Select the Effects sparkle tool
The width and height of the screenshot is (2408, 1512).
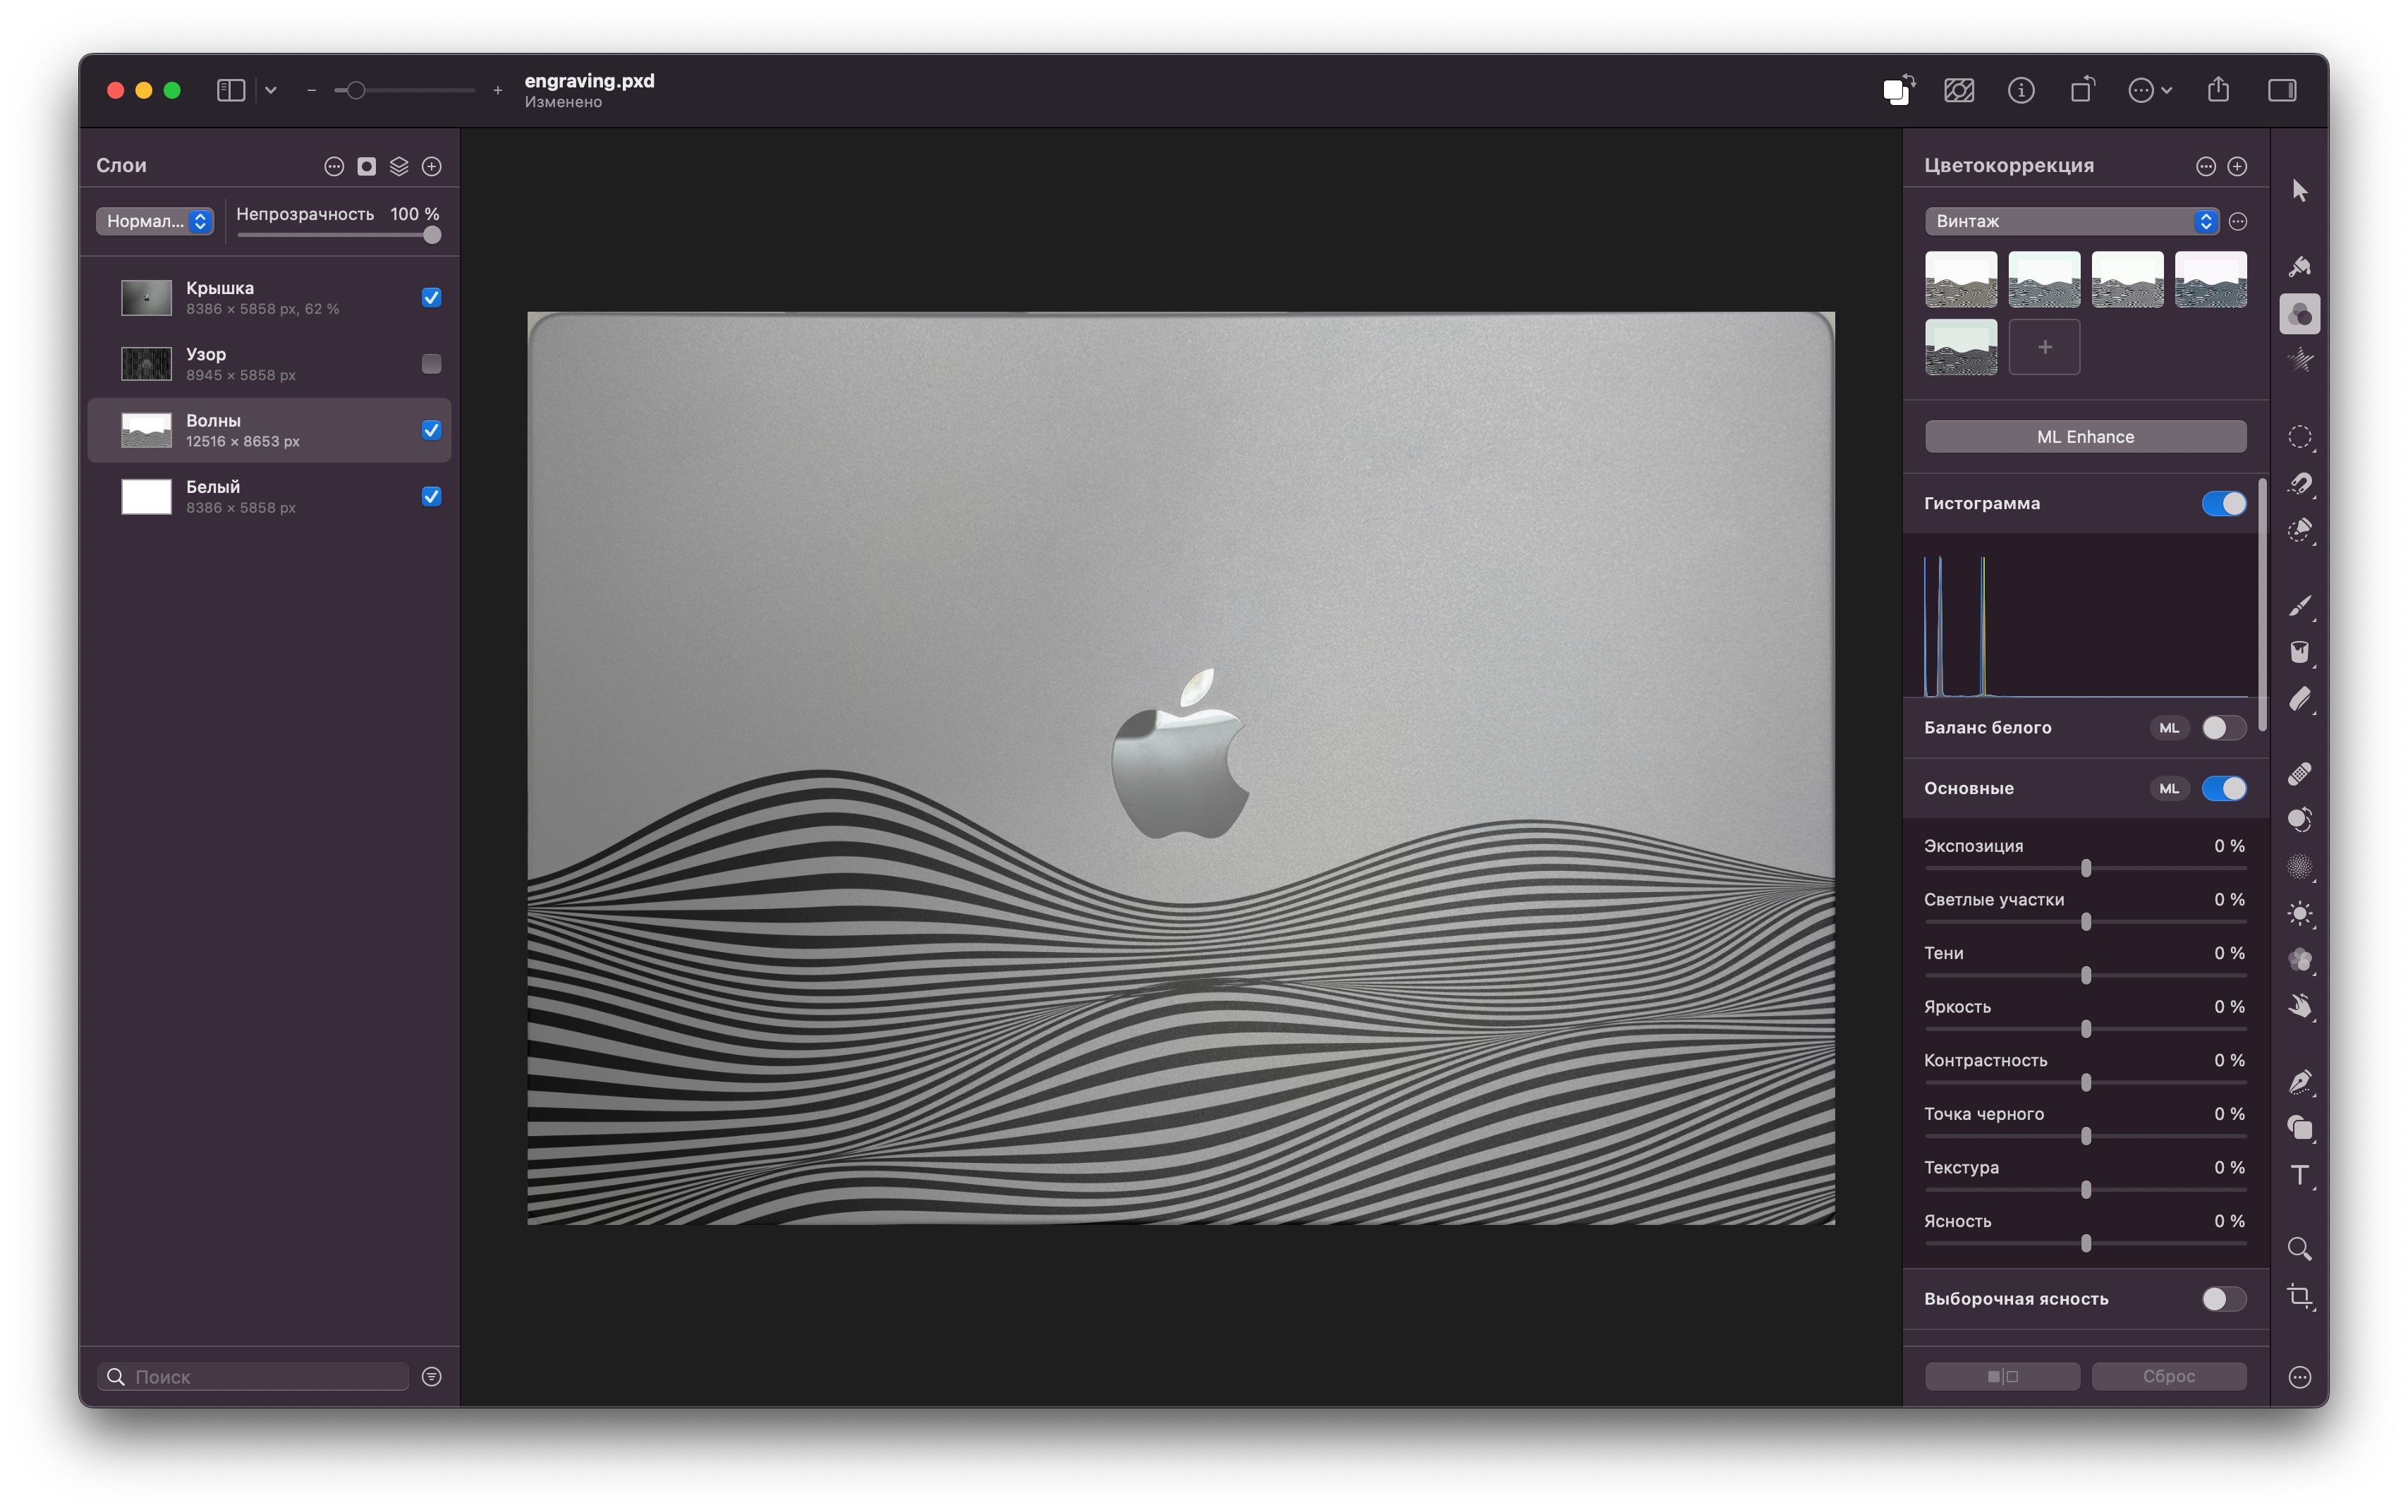pyautogui.click(x=2299, y=360)
